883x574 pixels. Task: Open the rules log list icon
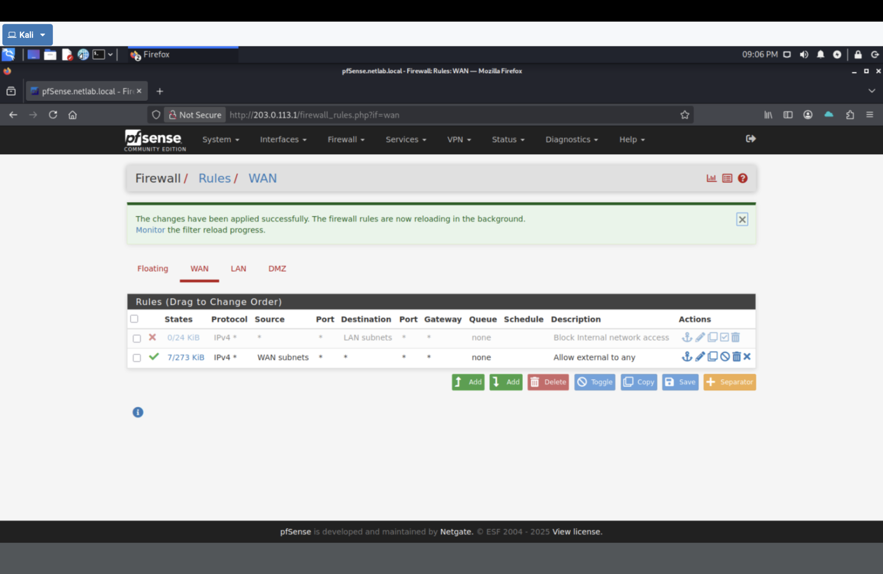pyautogui.click(x=727, y=178)
